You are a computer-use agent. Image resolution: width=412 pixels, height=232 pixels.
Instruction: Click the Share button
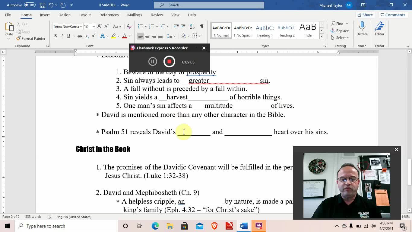(x=365, y=15)
